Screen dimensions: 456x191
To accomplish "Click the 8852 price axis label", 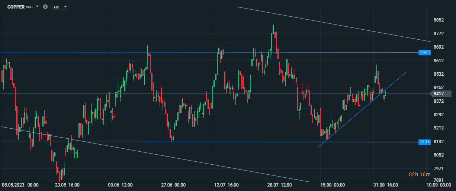I will (x=439, y=20).
